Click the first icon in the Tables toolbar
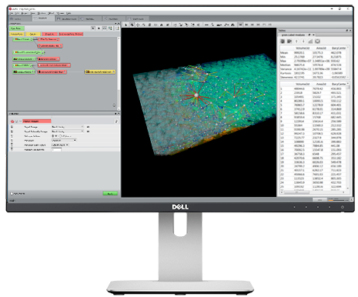 pos(283,42)
